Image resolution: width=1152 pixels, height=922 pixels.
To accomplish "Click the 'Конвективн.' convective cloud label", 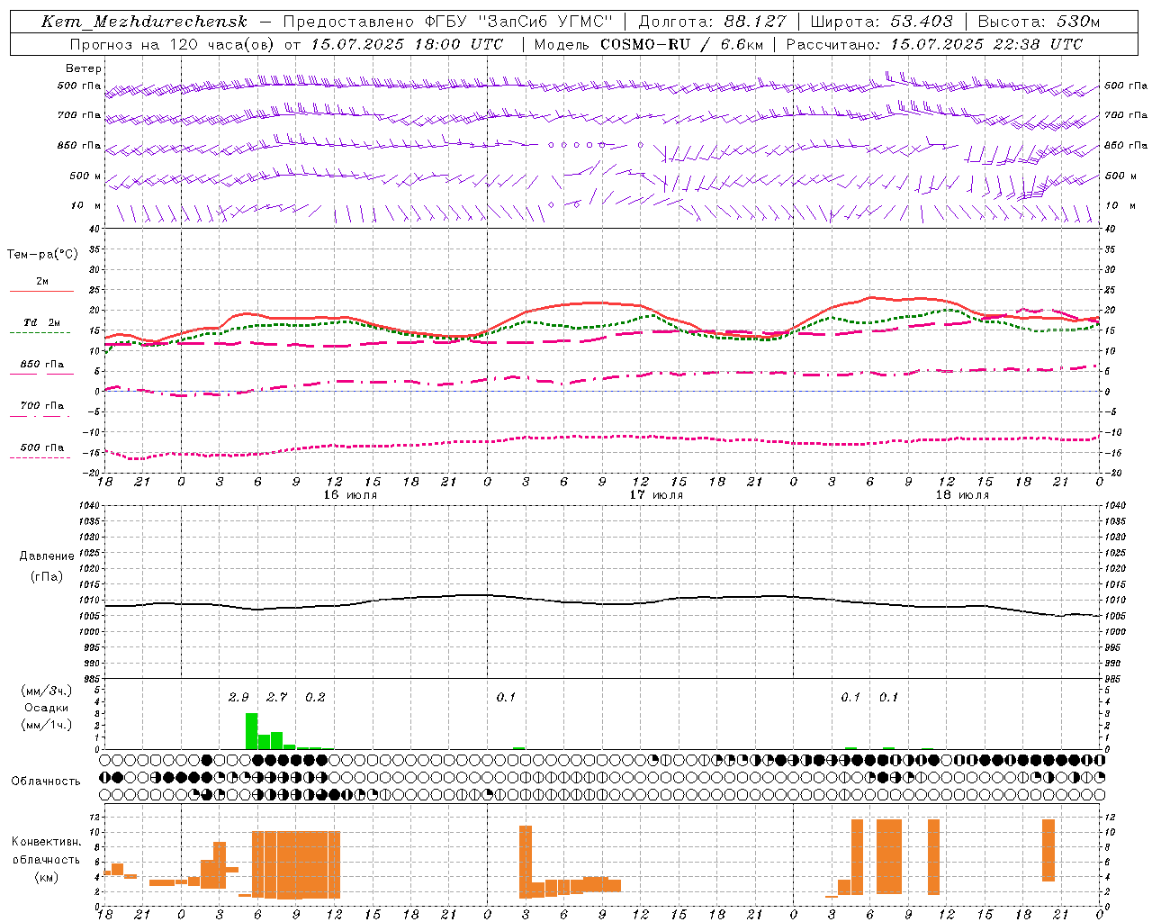I will point(46,842).
